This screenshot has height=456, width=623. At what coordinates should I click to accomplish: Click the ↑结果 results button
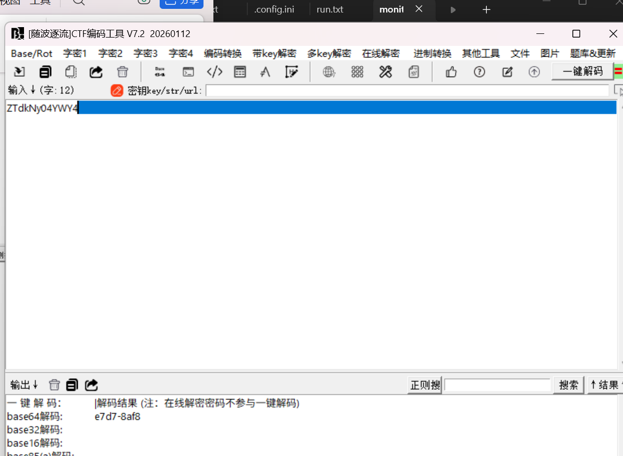click(x=604, y=385)
